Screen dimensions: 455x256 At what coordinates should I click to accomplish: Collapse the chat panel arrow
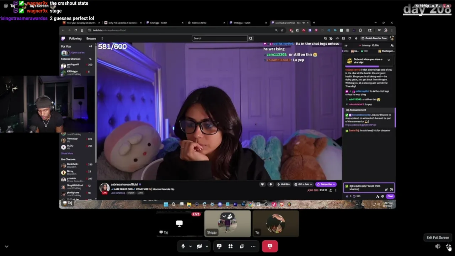coord(346,46)
